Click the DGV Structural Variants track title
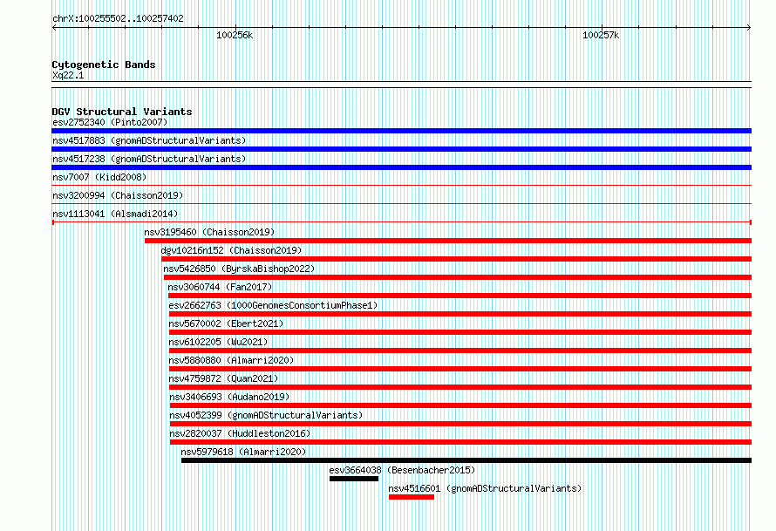This screenshot has height=531, width=776. point(122,112)
